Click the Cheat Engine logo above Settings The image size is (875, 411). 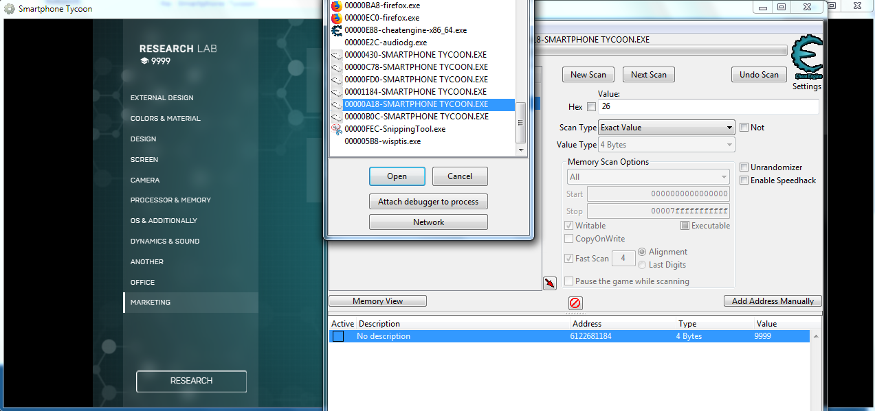(x=806, y=58)
